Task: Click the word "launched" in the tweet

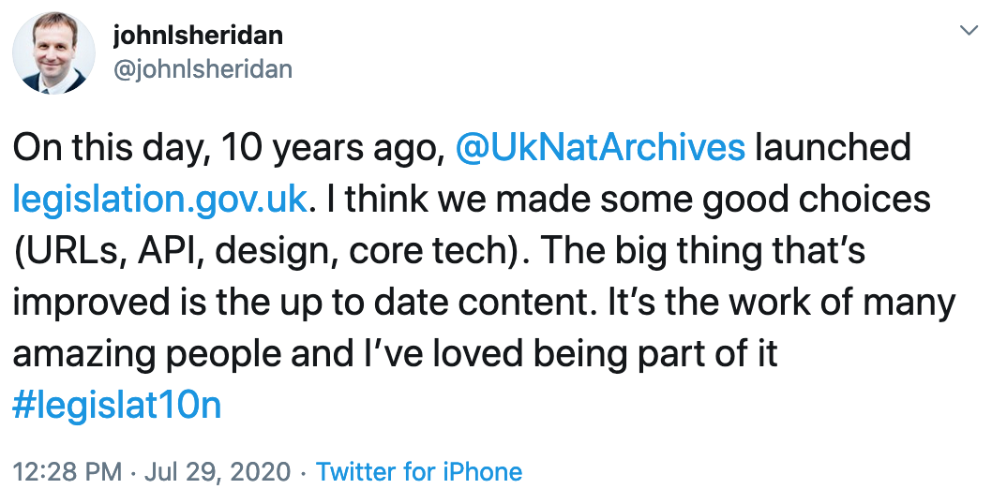Action: point(833,148)
